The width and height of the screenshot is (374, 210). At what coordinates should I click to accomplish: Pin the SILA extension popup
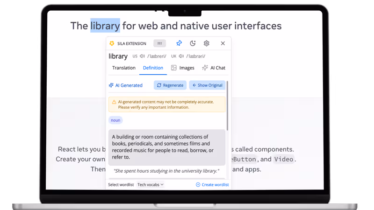(x=179, y=43)
